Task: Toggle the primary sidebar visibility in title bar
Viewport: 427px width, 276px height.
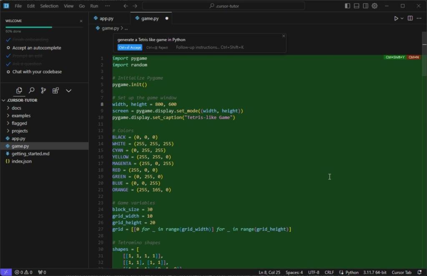Action: pyautogui.click(x=347, y=6)
